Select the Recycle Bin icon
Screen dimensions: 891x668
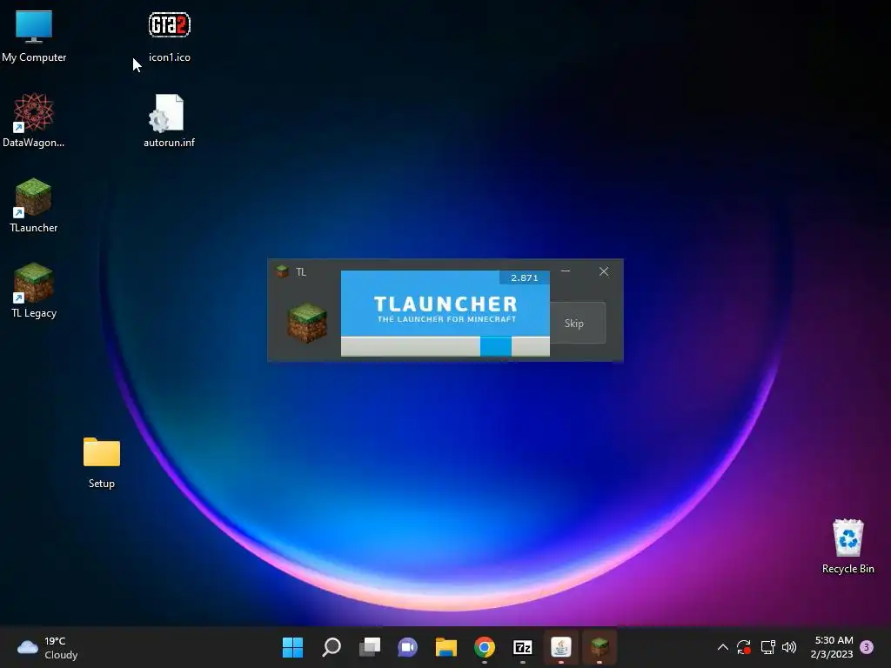pos(847,546)
